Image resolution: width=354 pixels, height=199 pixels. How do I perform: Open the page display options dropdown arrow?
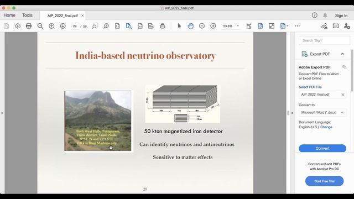pos(288,26)
